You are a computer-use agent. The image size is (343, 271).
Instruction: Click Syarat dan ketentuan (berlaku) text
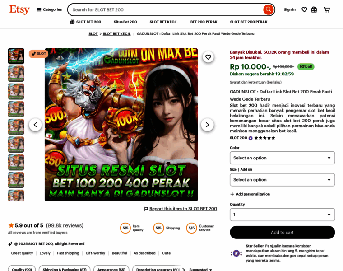[255, 82]
